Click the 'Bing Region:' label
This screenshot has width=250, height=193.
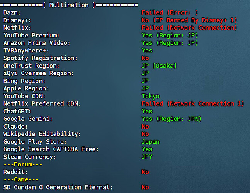24,81
